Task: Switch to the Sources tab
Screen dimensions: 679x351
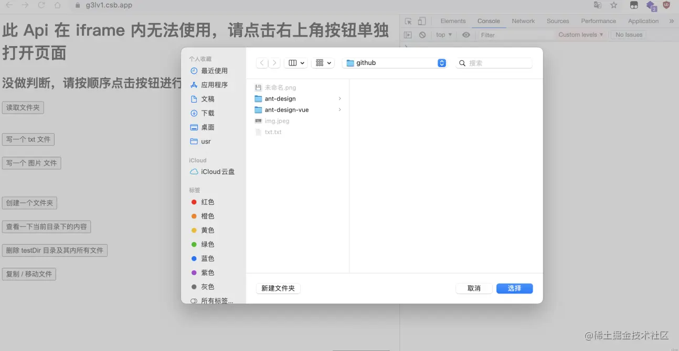Action: (x=557, y=21)
